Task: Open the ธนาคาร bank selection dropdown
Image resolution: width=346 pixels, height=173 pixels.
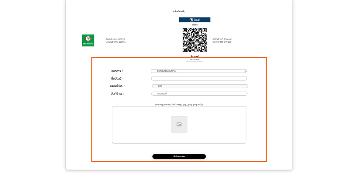Action: click(198, 71)
